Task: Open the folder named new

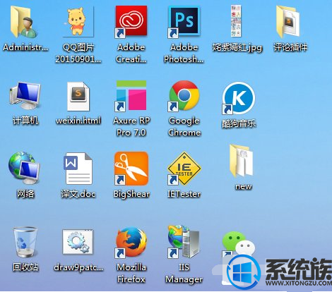Action: coord(242,161)
